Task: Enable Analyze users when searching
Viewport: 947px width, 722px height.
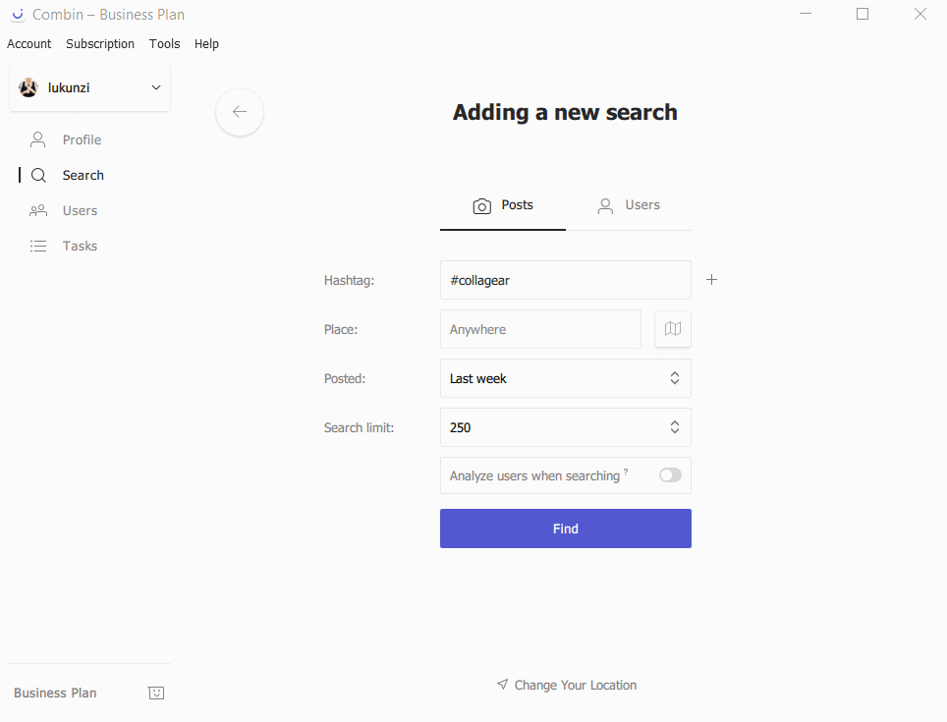Action: [x=669, y=474]
